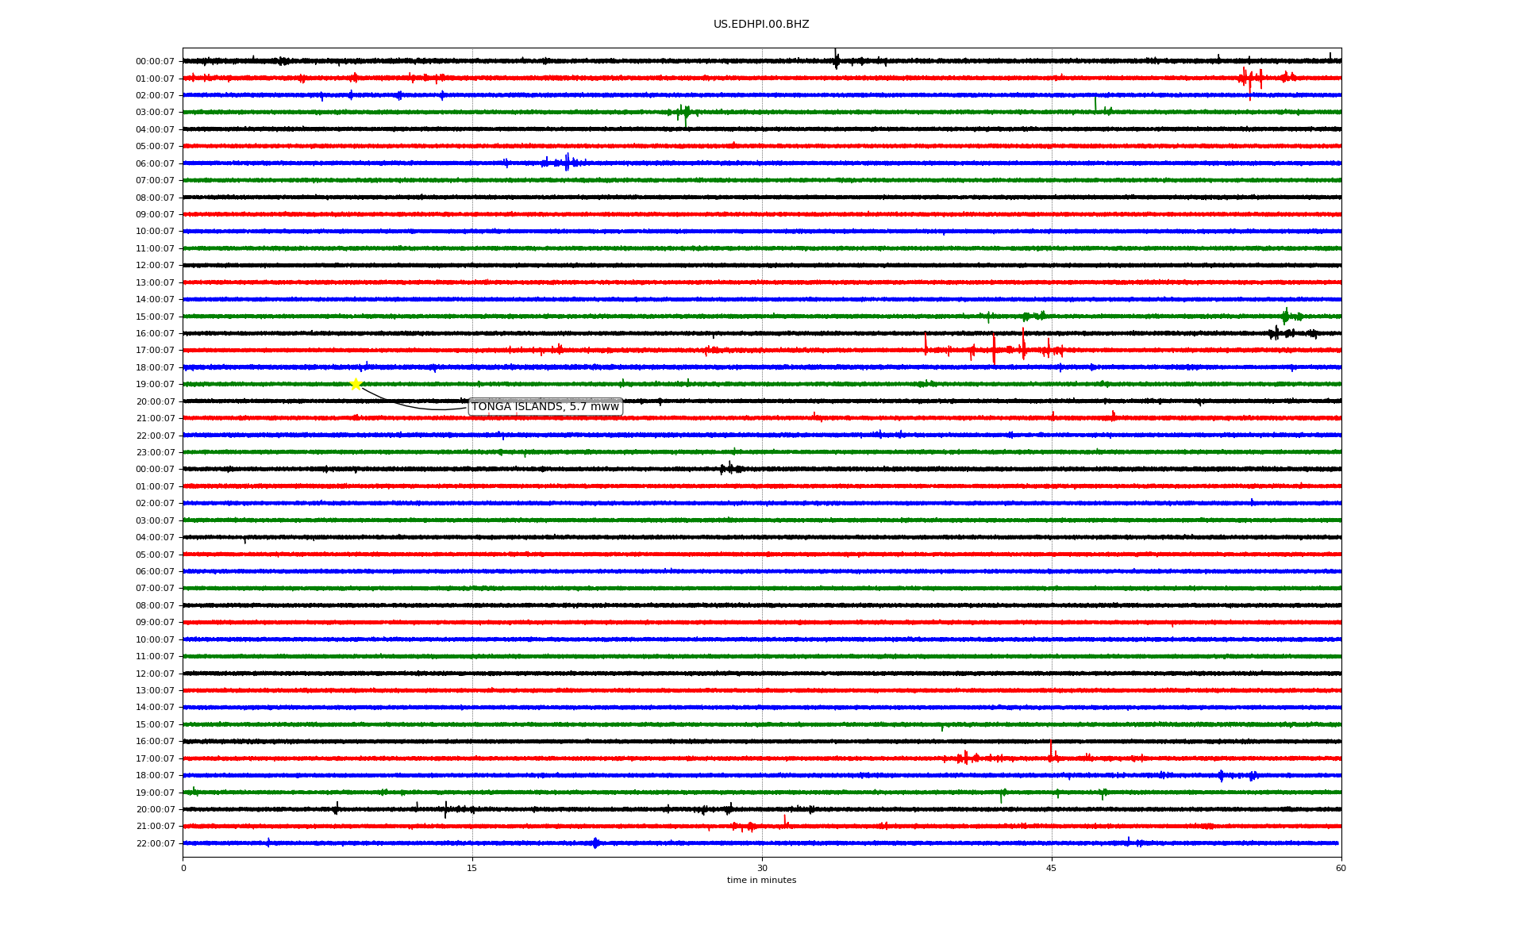Click the 22:00:07 label at the bottom
Viewport: 1524px width, 952px height.
click(155, 844)
